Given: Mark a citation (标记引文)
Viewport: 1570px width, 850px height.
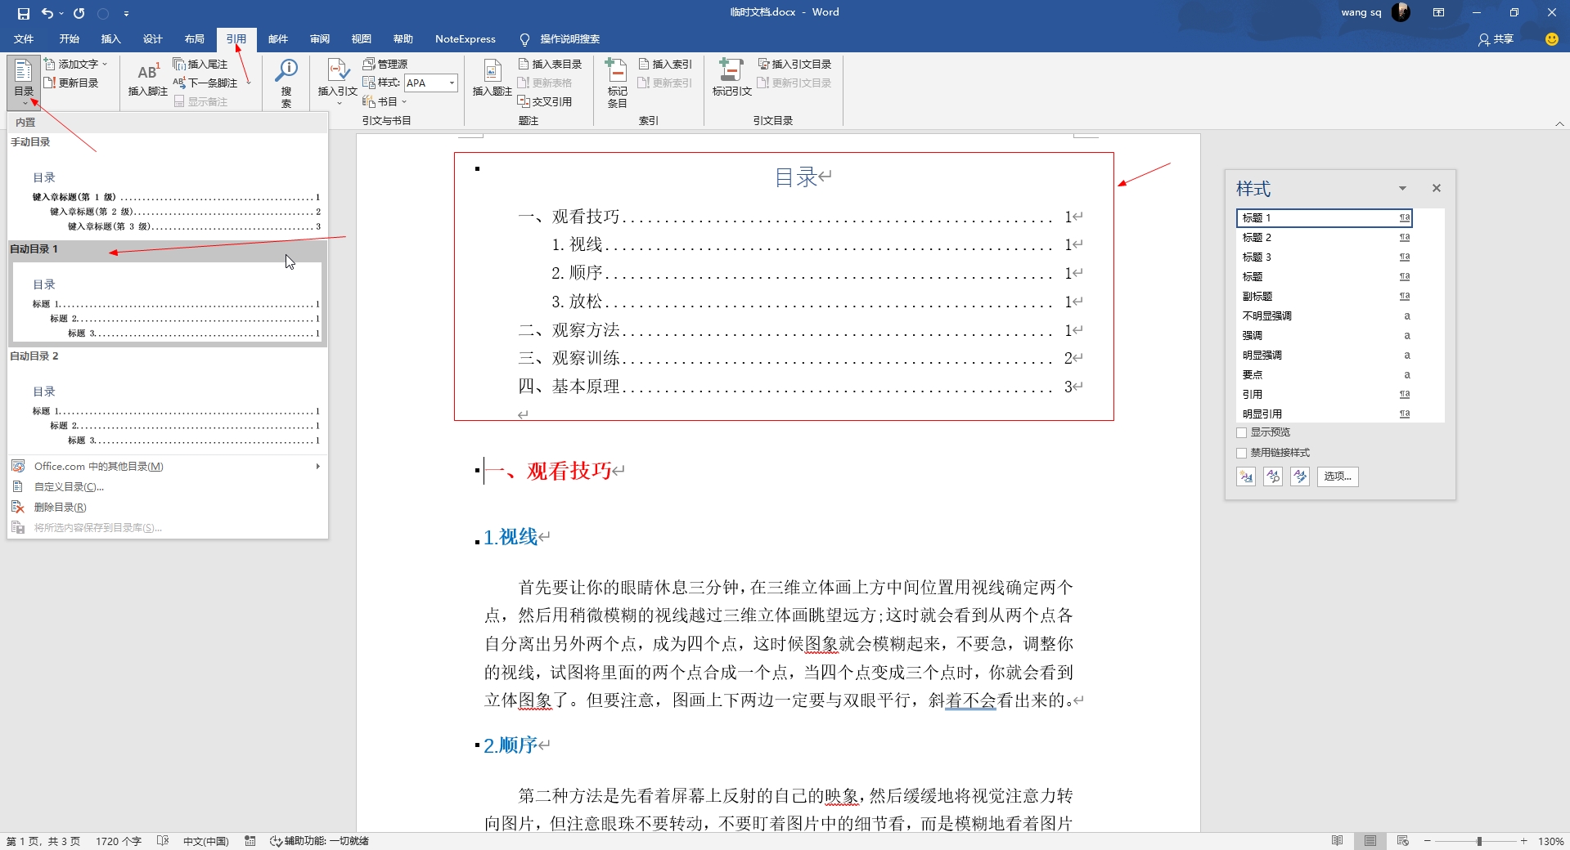Looking at the screenshot, I should (731, 79).
